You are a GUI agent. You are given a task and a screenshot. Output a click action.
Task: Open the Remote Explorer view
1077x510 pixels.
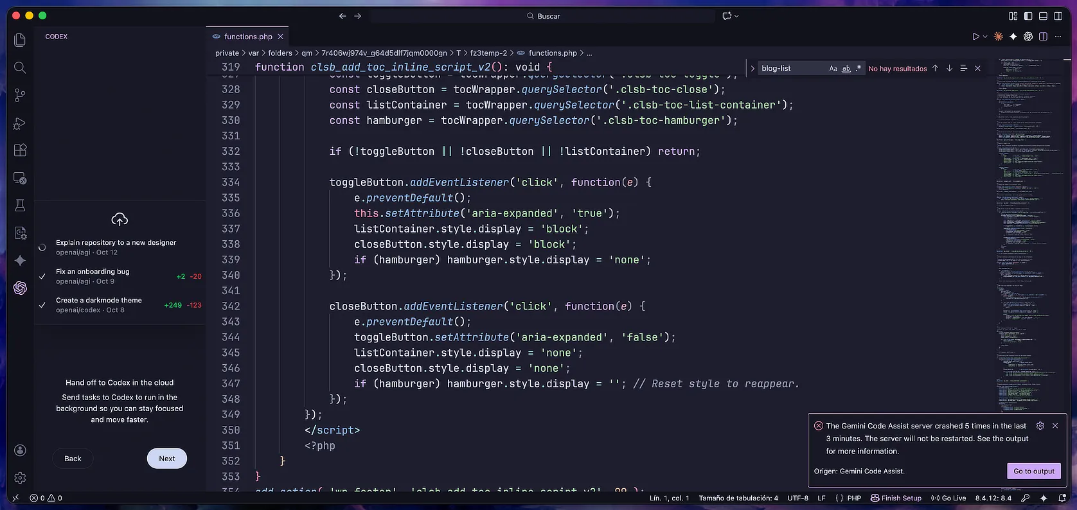tap(20, 178)
